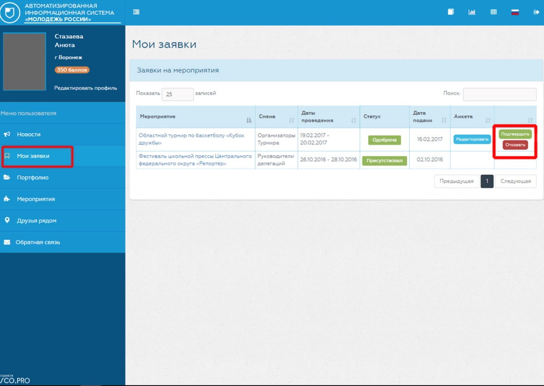The image size is (544, 386).
Task: Open Новости in the user menu
Action: tap(29, 134)
